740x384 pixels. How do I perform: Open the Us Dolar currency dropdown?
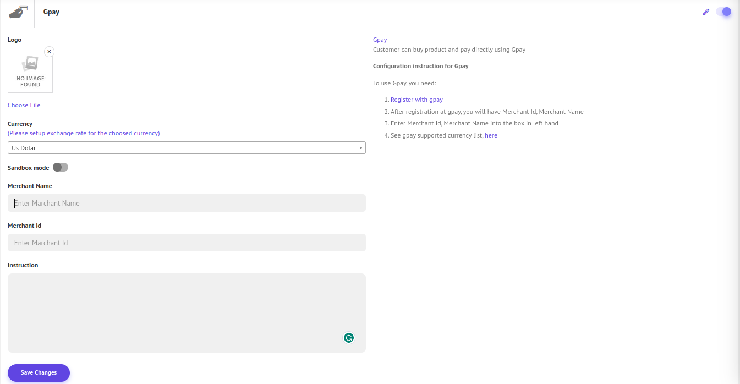[x=186, y=148]
